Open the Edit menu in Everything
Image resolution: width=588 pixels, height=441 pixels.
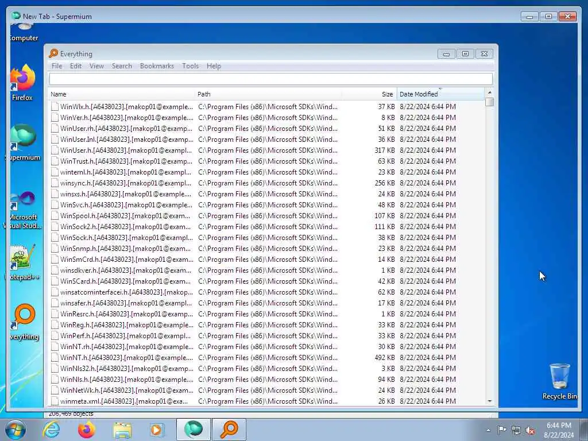76,66
